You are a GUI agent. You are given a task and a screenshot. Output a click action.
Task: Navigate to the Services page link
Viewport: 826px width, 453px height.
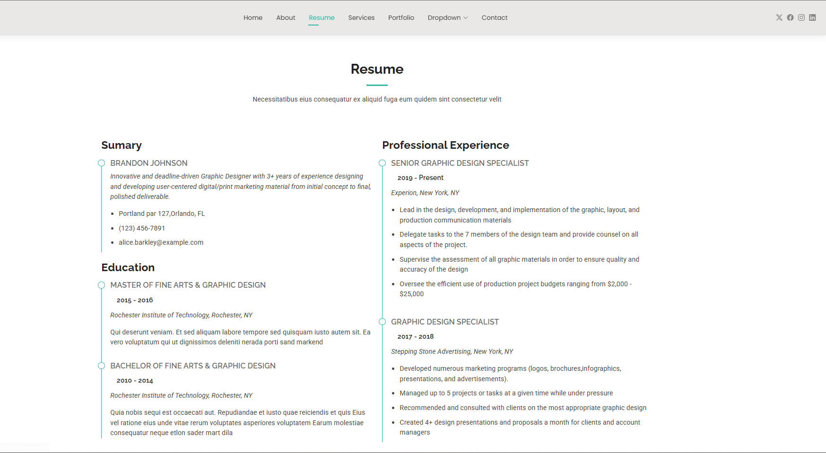361,17
